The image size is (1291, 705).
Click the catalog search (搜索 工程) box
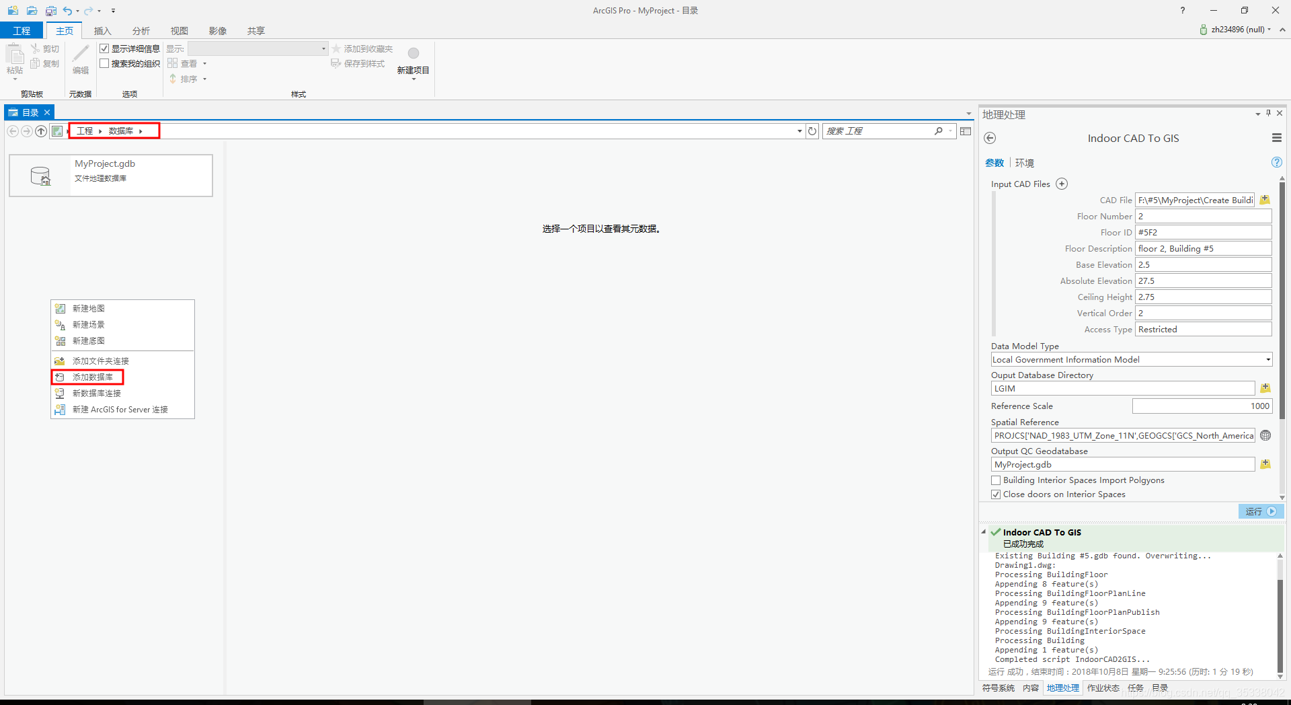[877, 131]
